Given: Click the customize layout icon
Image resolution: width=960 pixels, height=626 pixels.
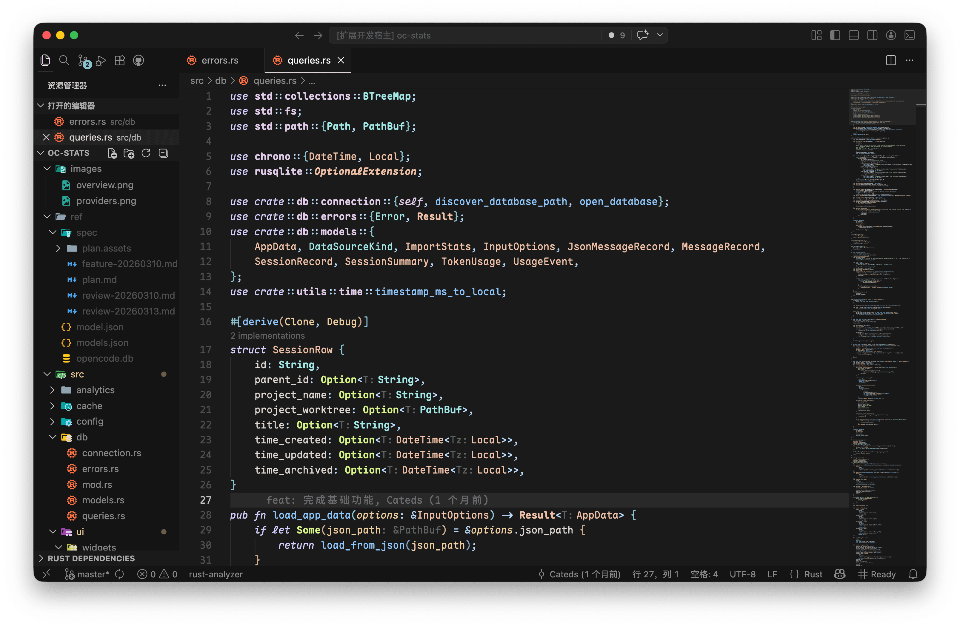Looking at the screenshot, I should 816,36.
